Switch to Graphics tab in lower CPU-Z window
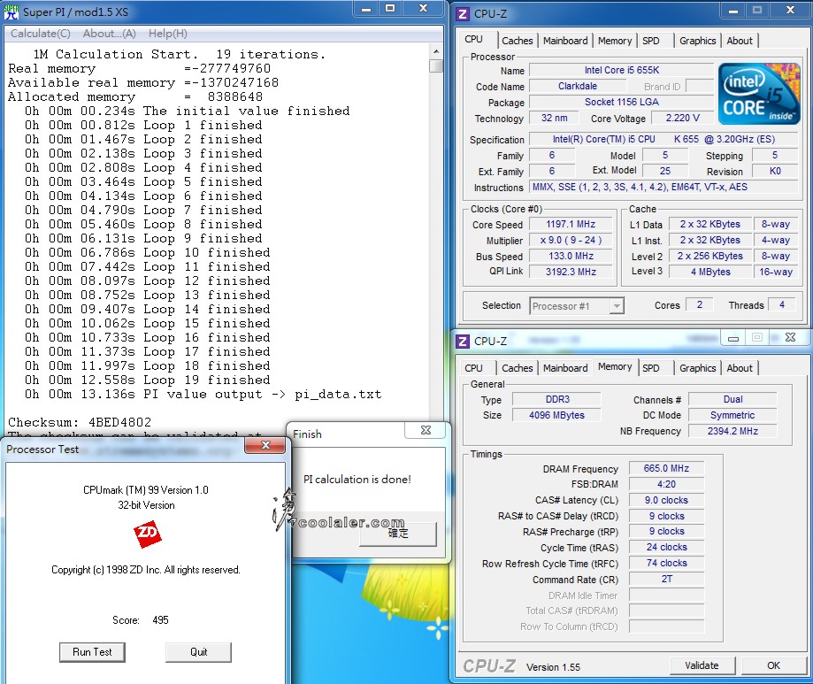Viewport: 813px width, 684px height. pos(697,368)
